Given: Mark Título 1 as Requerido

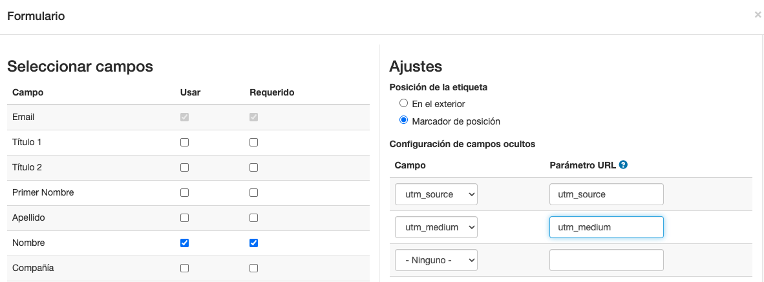Looking at the screenshot, I should pos(253,142).
